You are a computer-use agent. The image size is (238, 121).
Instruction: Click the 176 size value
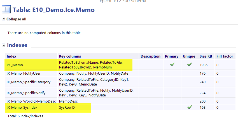203,73
